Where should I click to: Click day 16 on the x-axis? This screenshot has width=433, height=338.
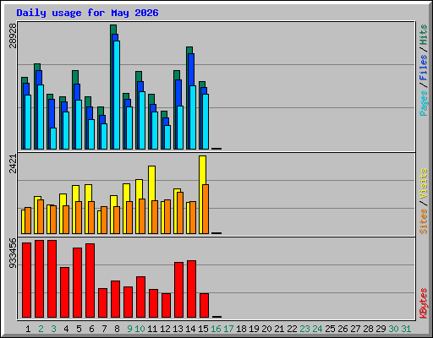click(216, 329)
